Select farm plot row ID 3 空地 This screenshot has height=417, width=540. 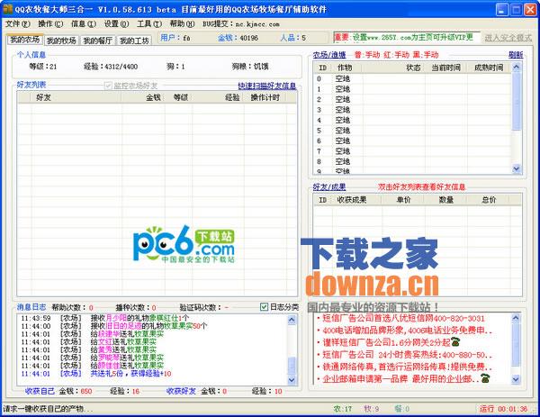[412, 110]
